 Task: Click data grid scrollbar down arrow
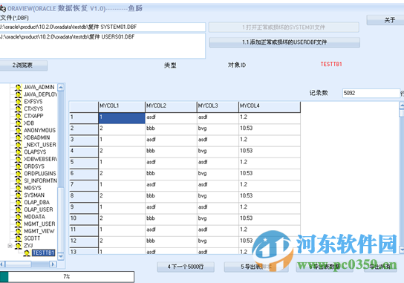402,250
